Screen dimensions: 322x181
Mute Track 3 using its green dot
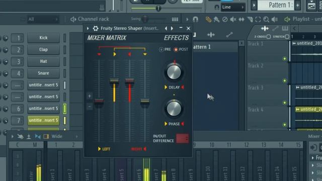(x=285, y=103)
